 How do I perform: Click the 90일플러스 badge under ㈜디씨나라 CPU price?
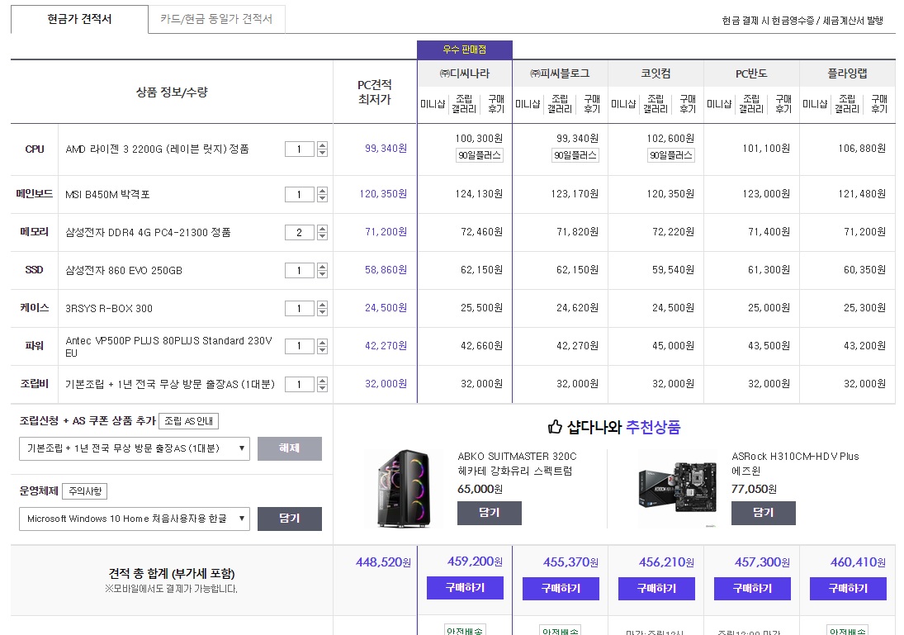tap(480, 155)
